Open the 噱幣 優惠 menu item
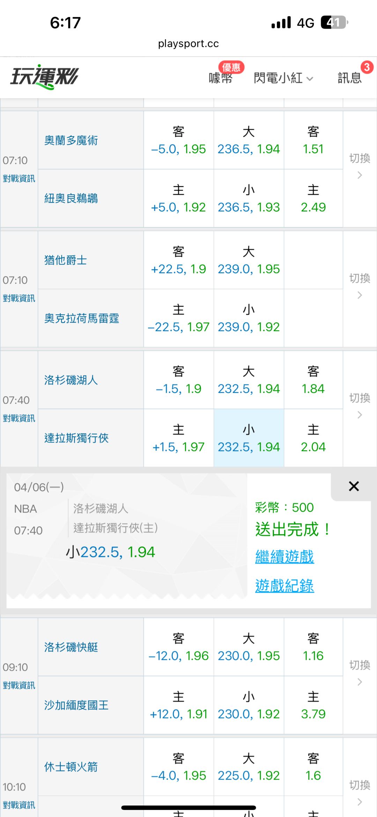Image resolution: width=377 pixels, height=817 pixels. 221,78
